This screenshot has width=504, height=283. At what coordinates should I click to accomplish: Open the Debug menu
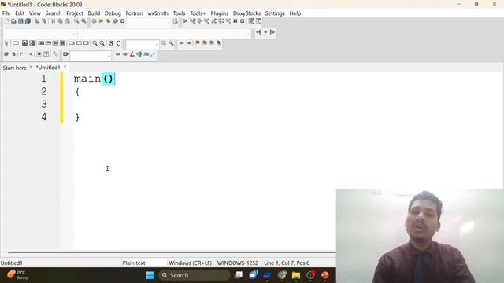pyautogui.click(x=113, y=13)
